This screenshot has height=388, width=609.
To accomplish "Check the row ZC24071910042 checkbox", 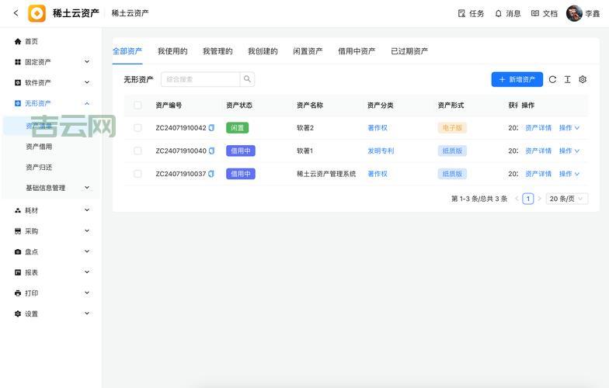I will (137, 127).
